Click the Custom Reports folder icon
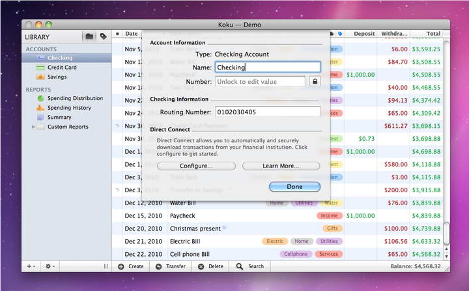469x291 pixels. pos(40,127)
